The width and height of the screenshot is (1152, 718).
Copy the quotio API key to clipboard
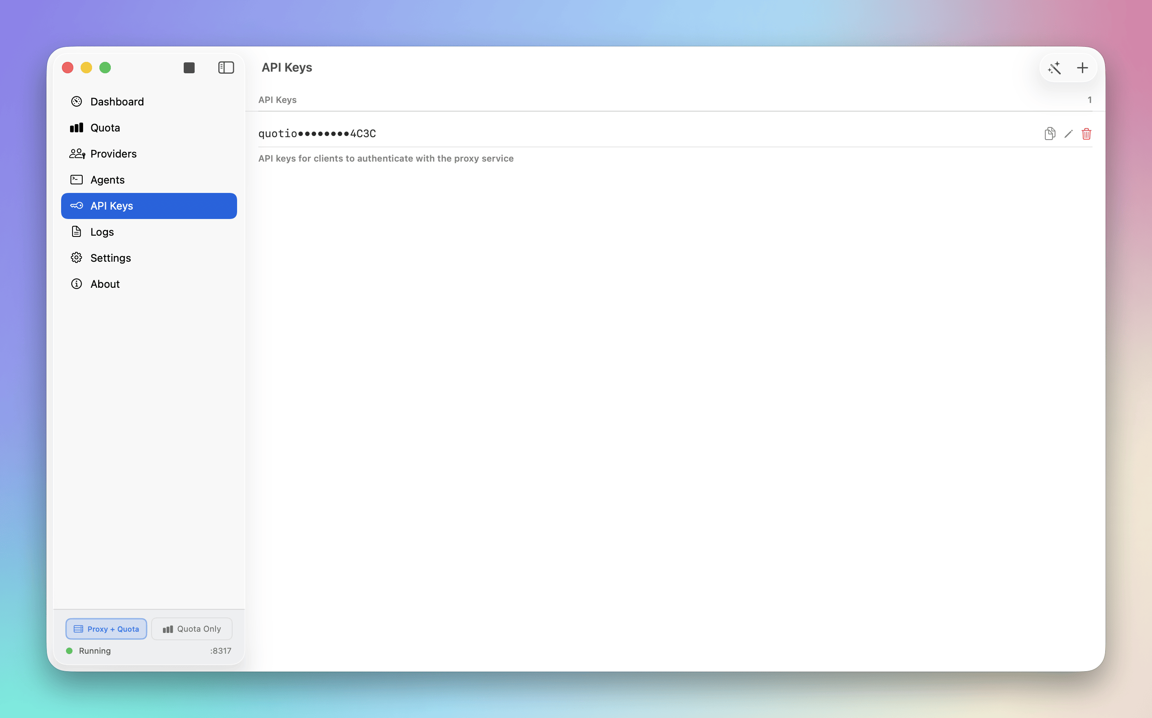click(1049, 134)
